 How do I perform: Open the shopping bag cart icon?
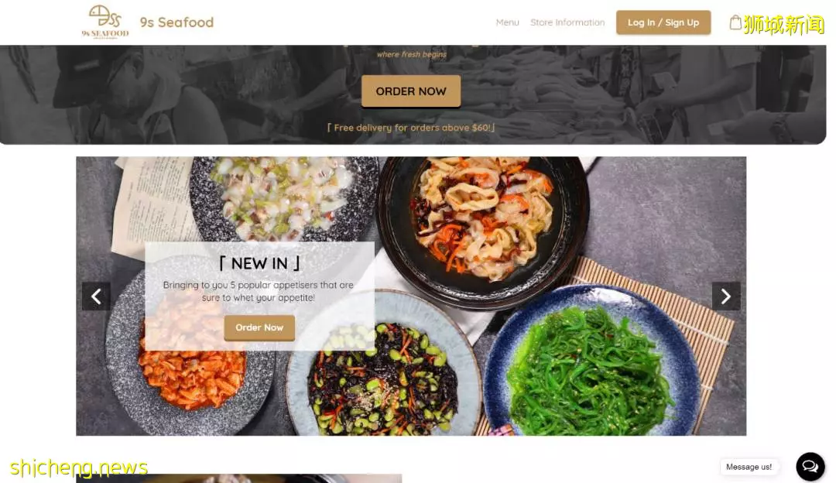click(x=735, y=22)
